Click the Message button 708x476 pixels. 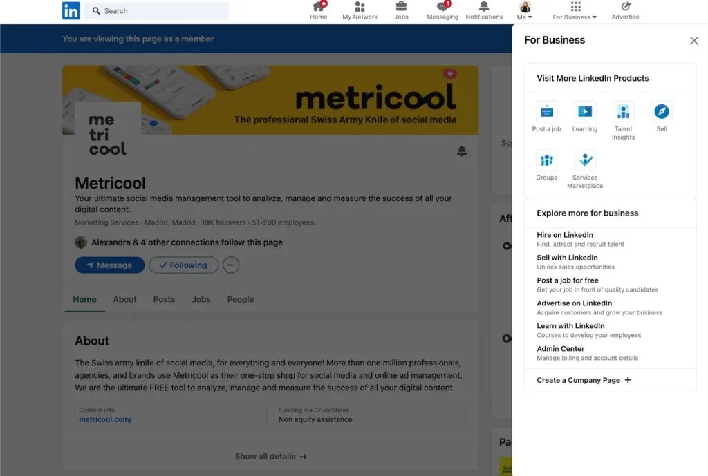(x=110, y=265)
